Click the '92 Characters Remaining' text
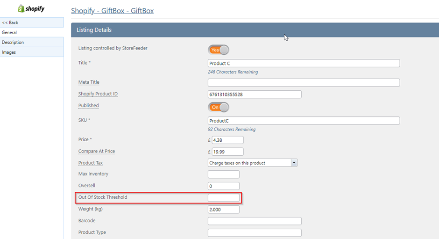 tap(232, 129)
